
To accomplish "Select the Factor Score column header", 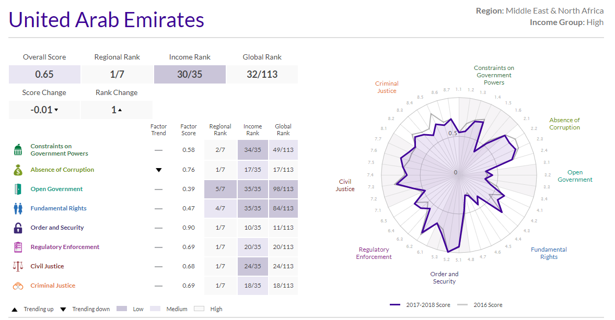I will pos(189,129).
